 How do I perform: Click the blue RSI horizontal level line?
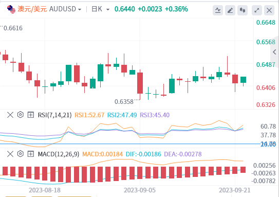coord(130,144)
